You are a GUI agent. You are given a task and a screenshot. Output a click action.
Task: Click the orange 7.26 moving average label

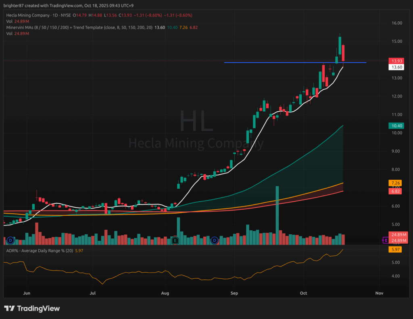click(395, 183)
